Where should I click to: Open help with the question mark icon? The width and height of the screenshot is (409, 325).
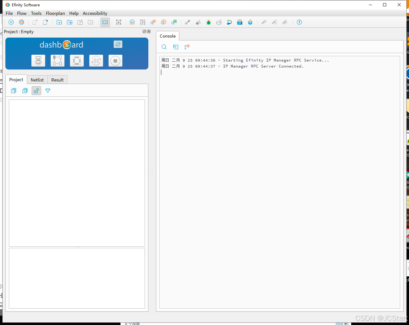click(x=299, y=22)
